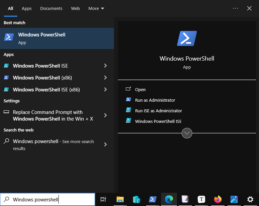The width and height of the screenshot is (259, 206).
Task: Select the Web search tab
Action: pos(75,8)
